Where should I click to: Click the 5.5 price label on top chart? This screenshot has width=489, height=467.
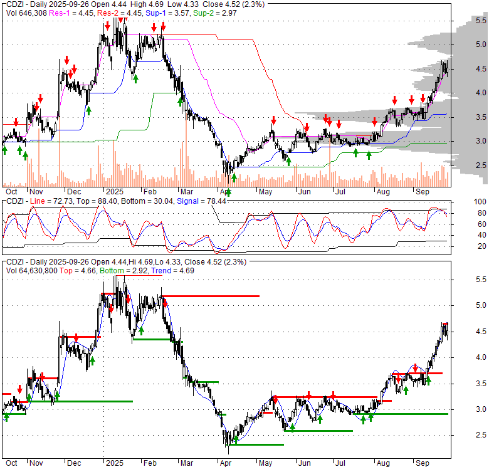pos(481,21)
